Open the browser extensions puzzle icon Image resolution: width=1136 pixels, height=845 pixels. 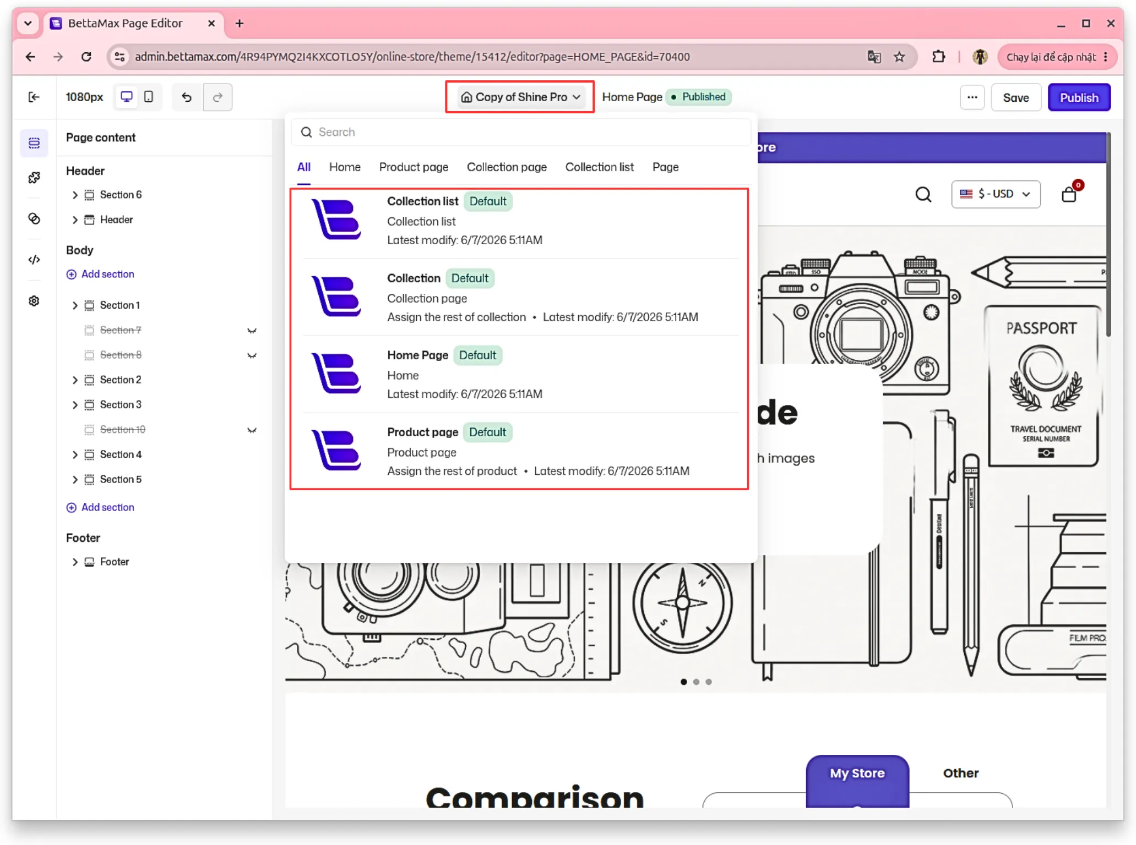click(938, 57)
